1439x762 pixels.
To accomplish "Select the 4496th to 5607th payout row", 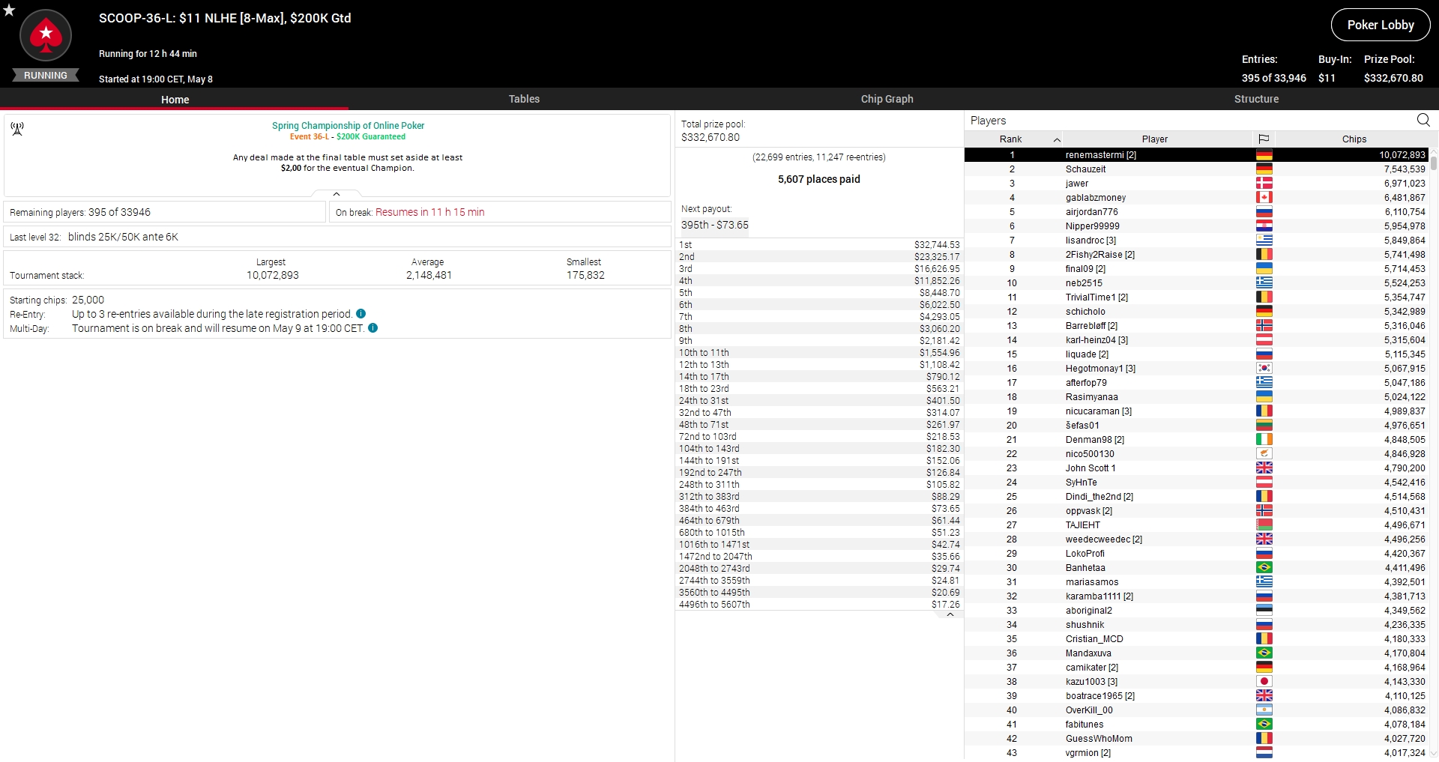I will click(x=819, y=605).
